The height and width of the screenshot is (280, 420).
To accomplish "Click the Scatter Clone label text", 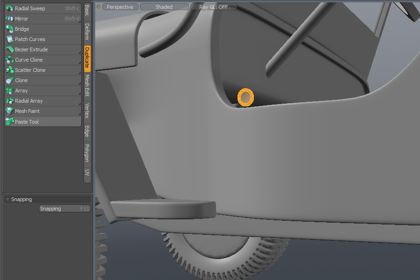I will 30,70.
